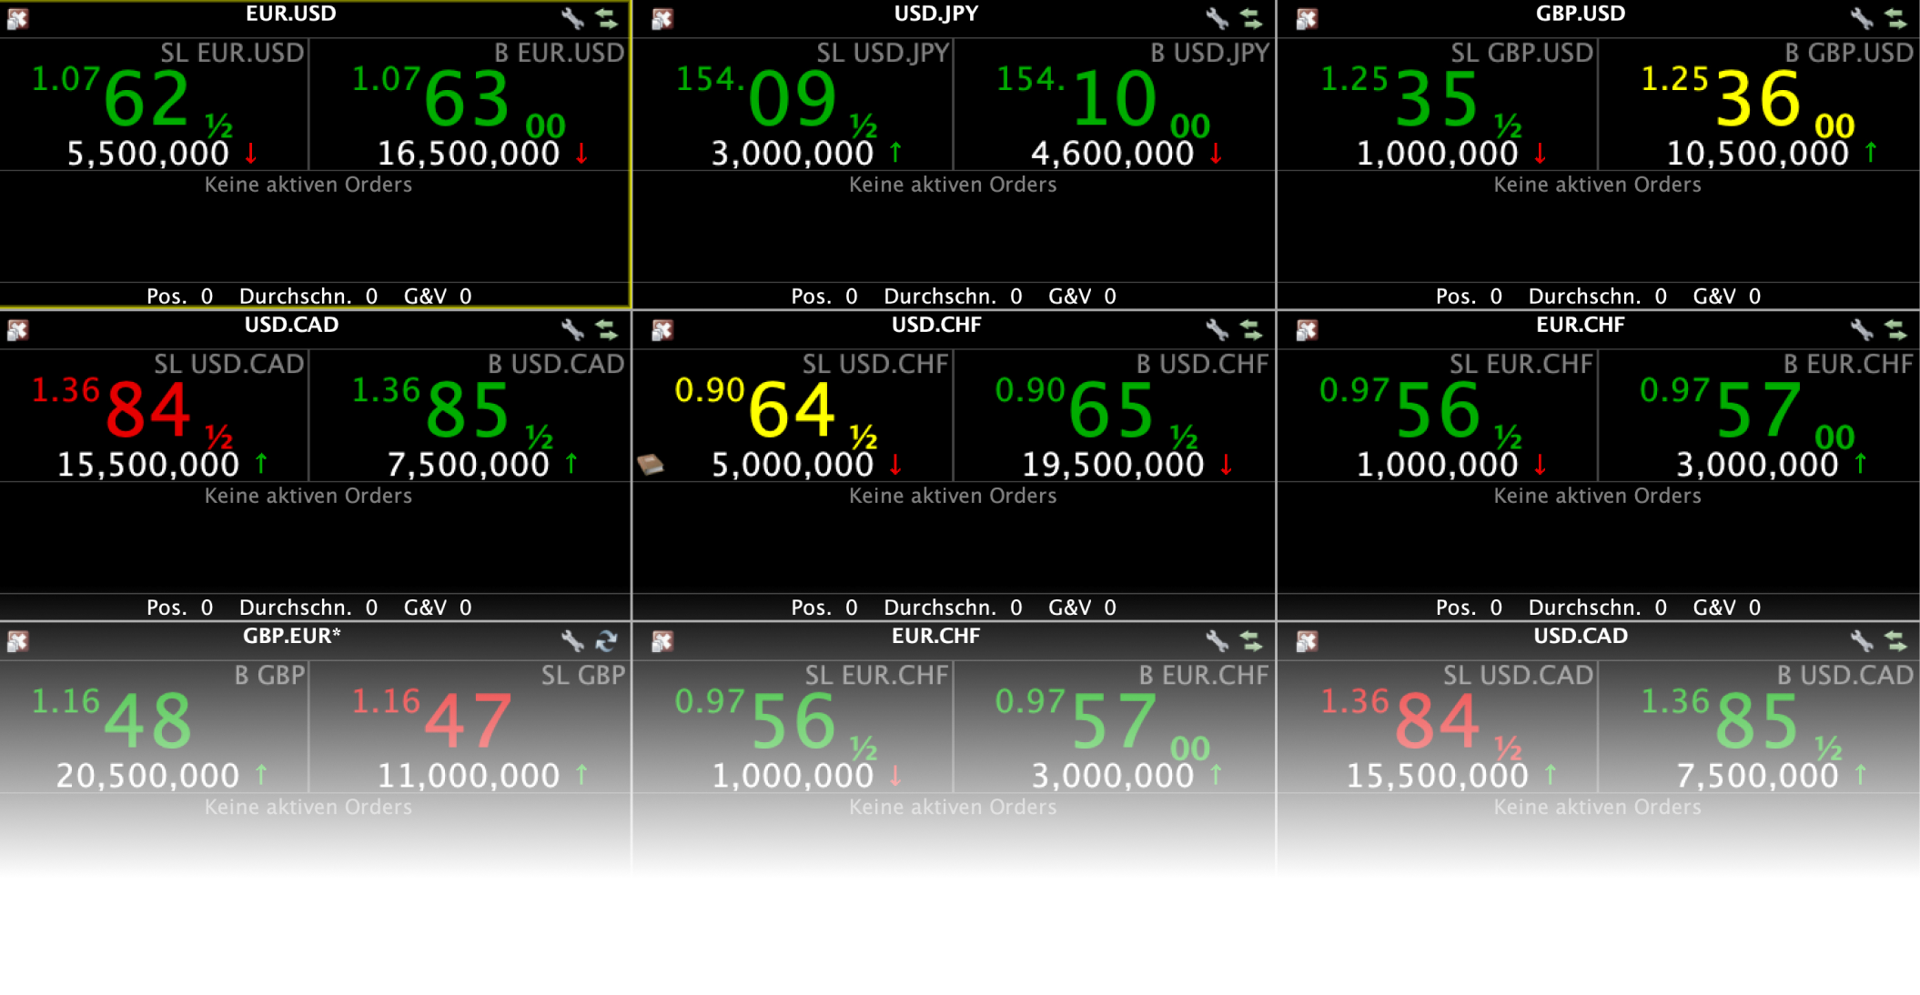
Task: Open wrench settings of faded USD.CAD panel
Action: (1861, 640)
